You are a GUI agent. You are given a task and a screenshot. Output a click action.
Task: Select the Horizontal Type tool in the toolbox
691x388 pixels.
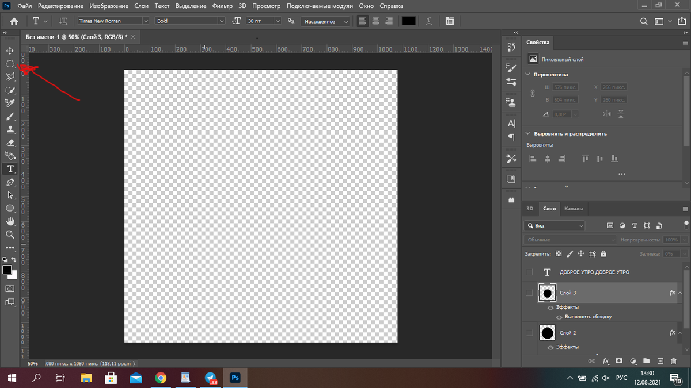10,169
